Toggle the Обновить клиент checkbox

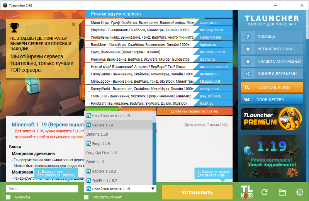(x=87, y=197)
